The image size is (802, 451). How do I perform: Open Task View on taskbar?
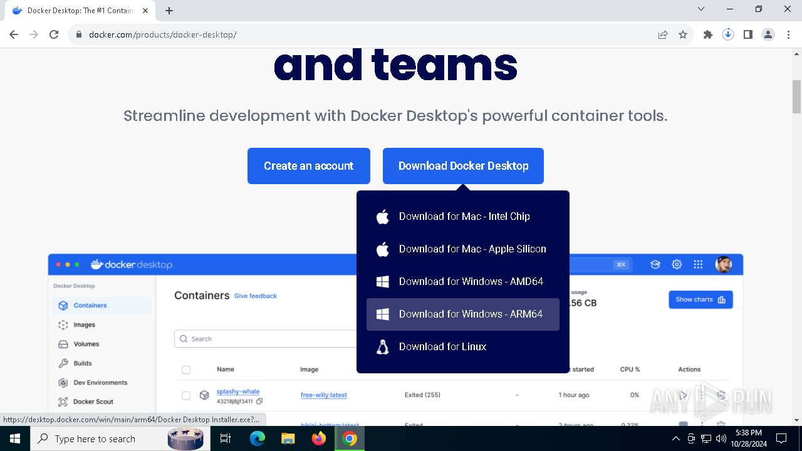[226, 438]
